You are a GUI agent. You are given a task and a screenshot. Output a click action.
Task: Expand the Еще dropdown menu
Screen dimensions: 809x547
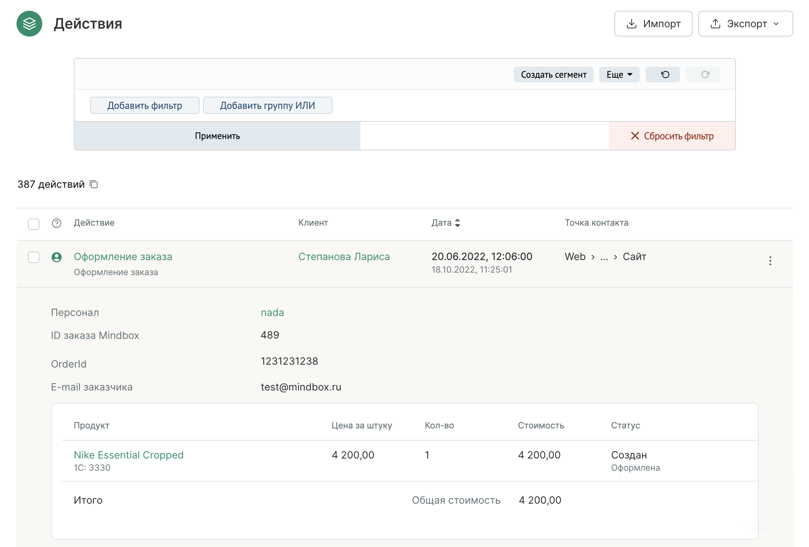point(619,75)
